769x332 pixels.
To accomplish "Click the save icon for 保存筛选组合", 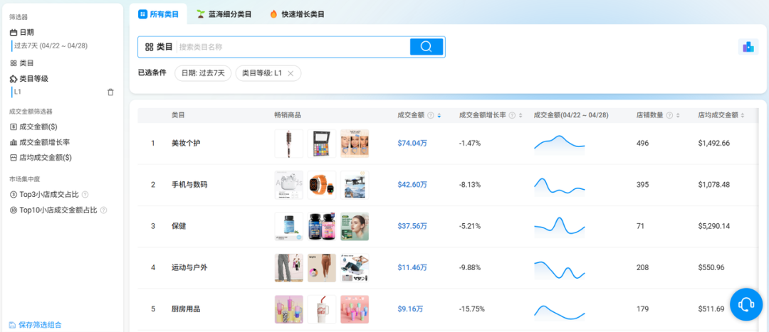I will [x=12, y=325].
